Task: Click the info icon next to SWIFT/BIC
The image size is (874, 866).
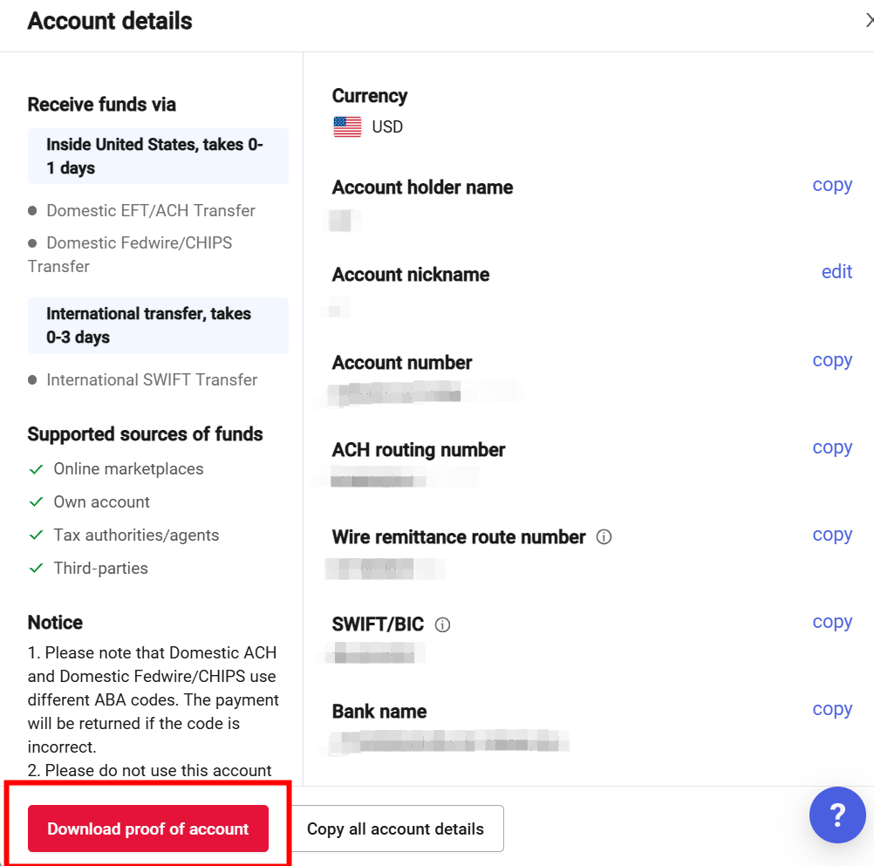Action: 442,624
